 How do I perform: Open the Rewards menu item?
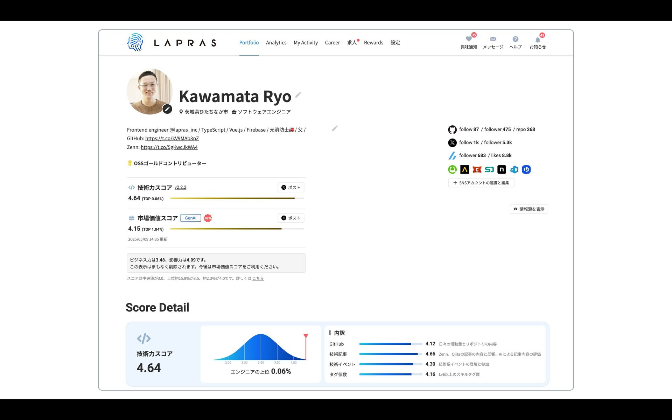click(x=373, y=43)
